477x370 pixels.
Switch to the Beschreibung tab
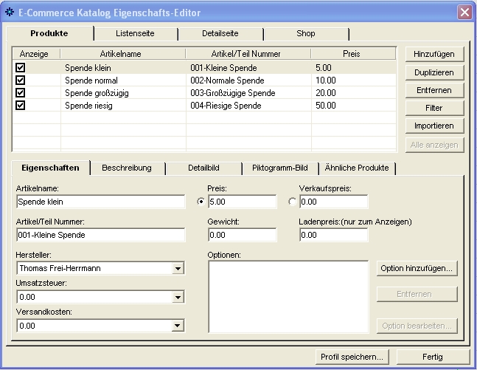[x=126, y=168]
